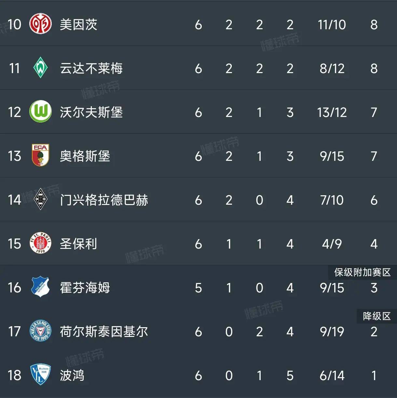The width and height of the screenshot is (397, 398).
Task: Select the 沃尔夫斯堡 team name
Action: (x=91, y=112)
